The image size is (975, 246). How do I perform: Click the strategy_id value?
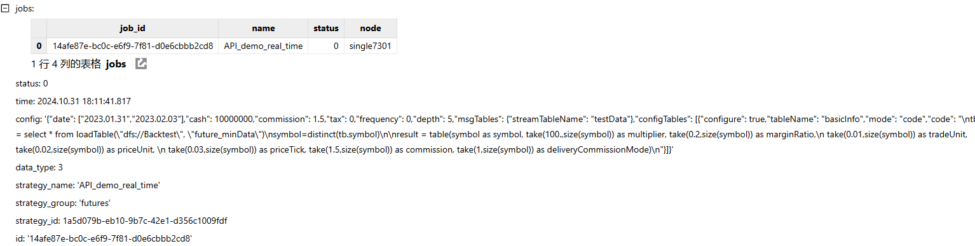145,221
